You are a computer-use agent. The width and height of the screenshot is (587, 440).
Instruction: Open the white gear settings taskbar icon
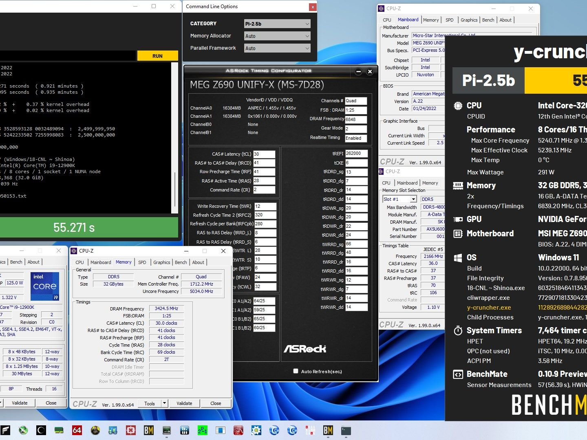256,430
